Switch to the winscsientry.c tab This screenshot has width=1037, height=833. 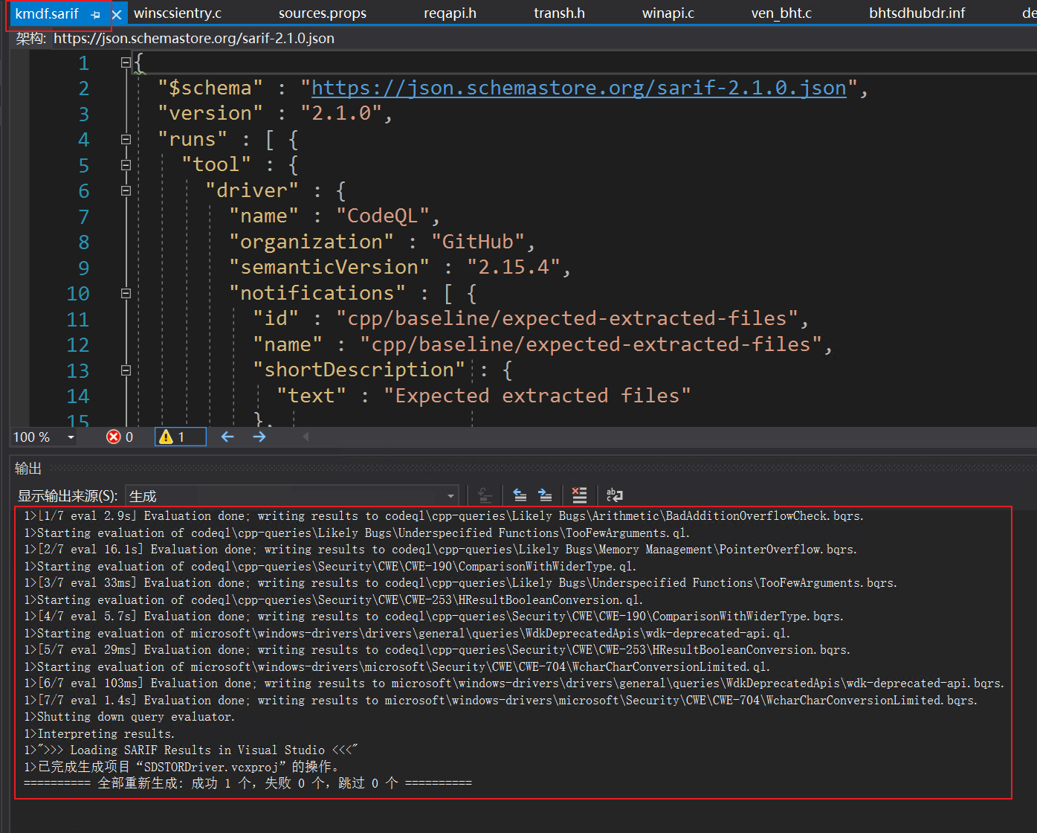click(178, 13)
